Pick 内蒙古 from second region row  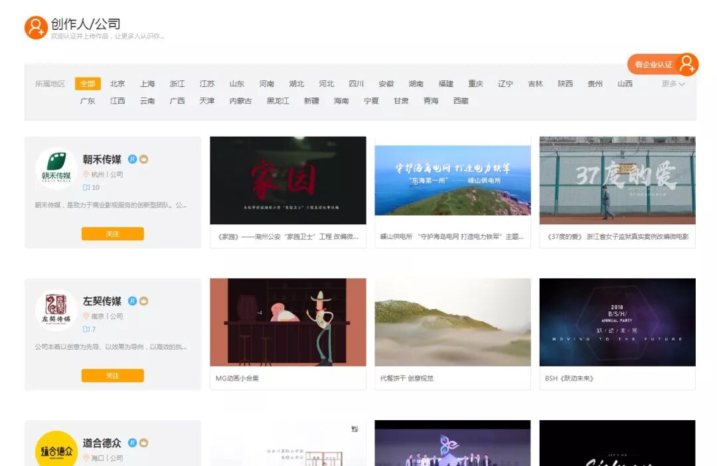point(240,101)
